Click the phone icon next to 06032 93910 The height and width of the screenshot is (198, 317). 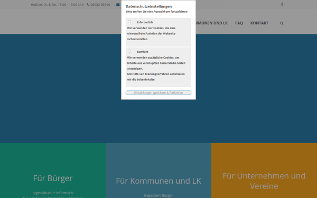coord(88,4)
